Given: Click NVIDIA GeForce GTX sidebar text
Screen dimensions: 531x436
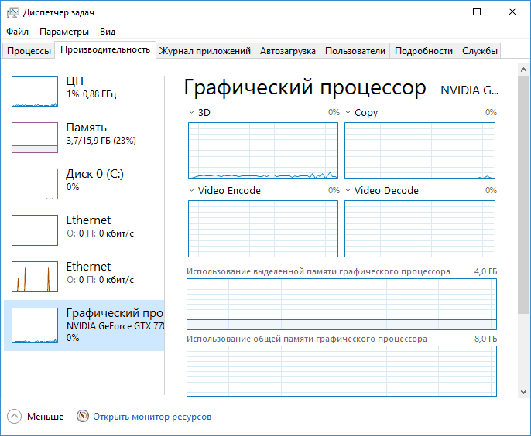Looking at the screenshot, I should click(115, 326).
